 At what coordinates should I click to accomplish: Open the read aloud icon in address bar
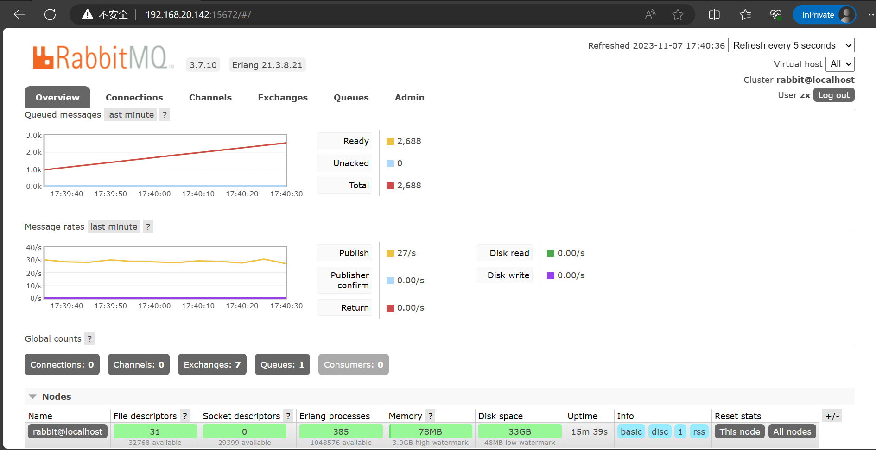[x=650, y=14]
